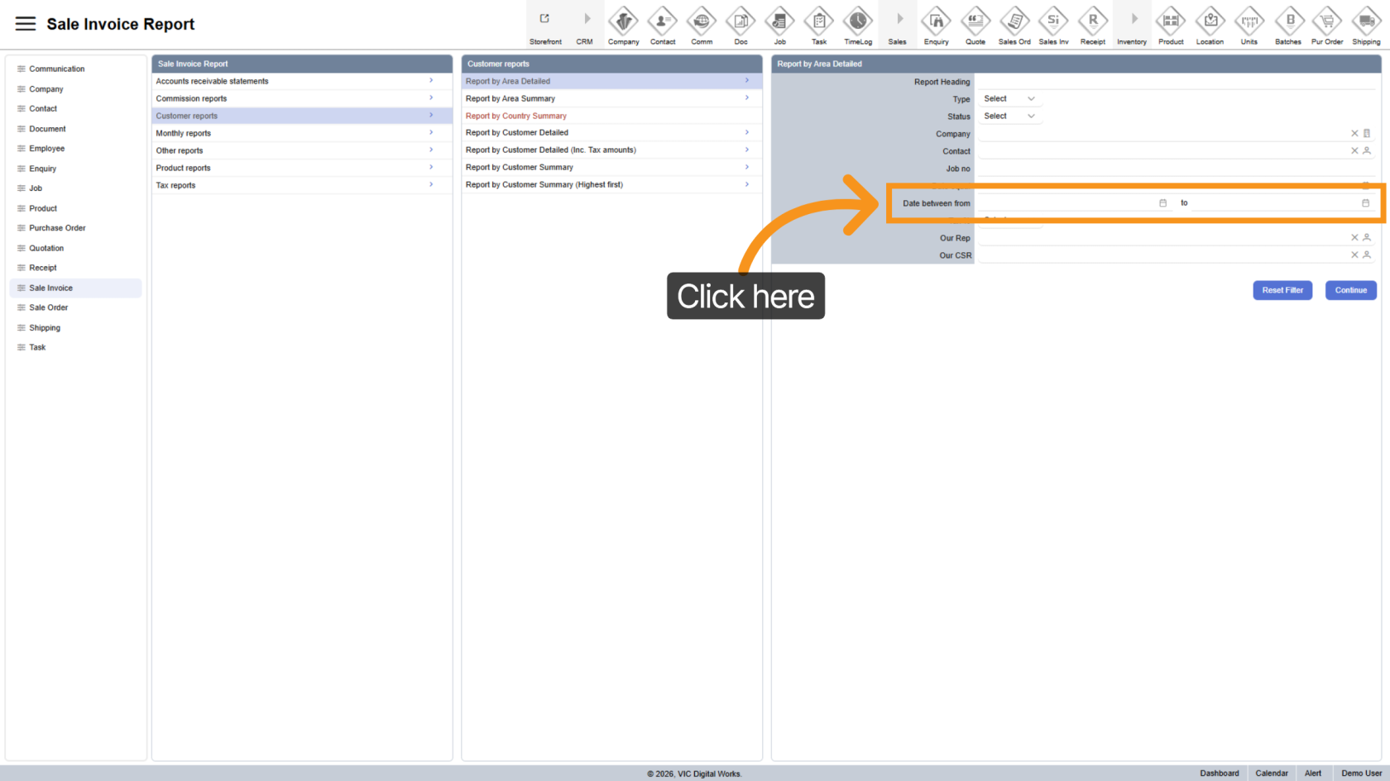Select Quotation in left sidebar

(46, 248)
